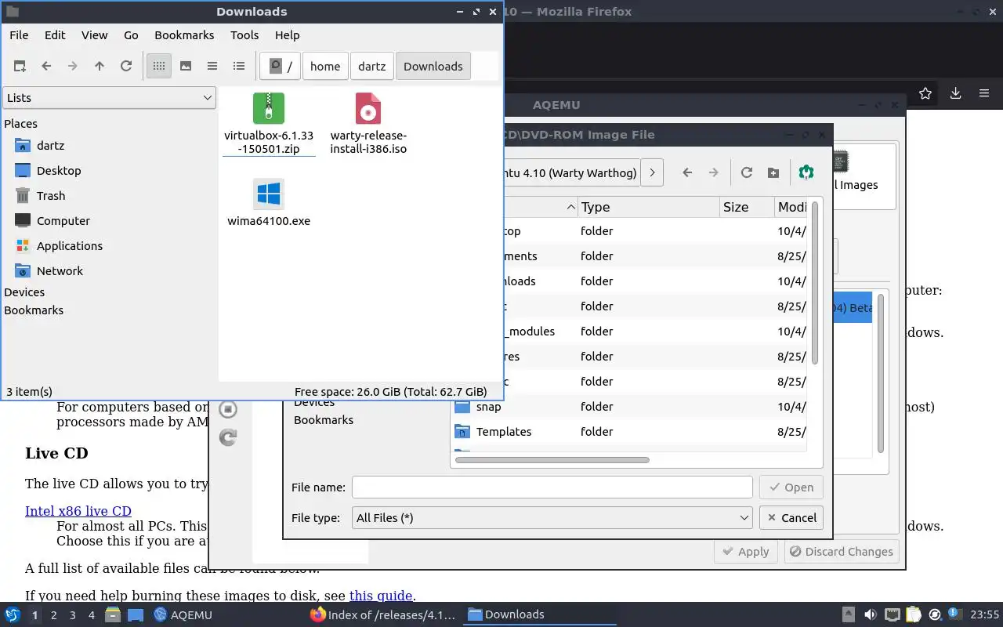The height and width of the screenshot is (627, 1003).
Task: Reload the Downloads folder view
Action: coord(126,67)
